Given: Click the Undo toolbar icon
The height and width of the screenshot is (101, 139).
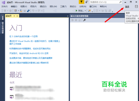Looking at the screenshot, I should (x=33, y=11).
